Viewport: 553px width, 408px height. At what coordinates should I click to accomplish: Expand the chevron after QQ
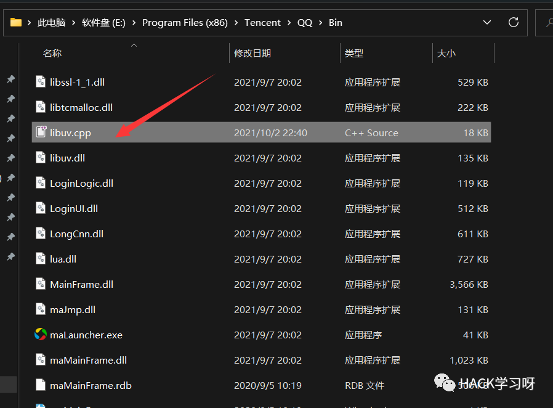point(321,23)
